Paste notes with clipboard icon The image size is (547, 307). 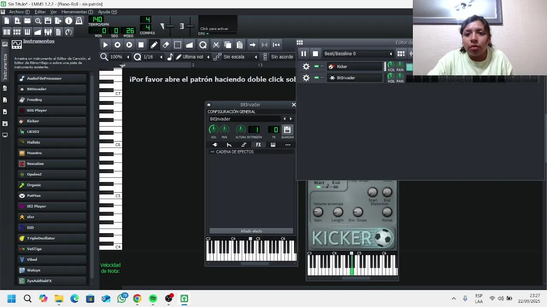coord(240,45)
